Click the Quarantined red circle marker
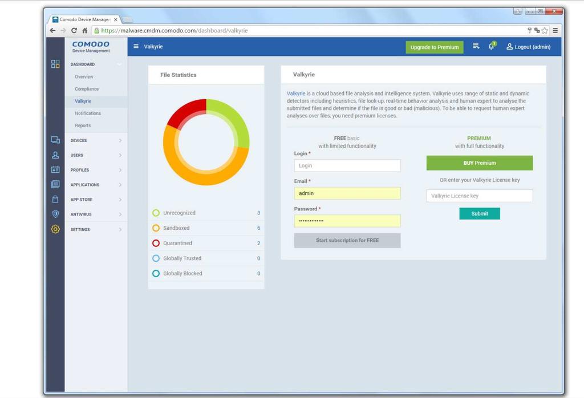The height and width of the screenshot is (398, 584). point(156,243)
